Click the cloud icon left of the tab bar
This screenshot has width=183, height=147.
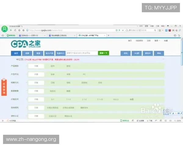(3, 36)
